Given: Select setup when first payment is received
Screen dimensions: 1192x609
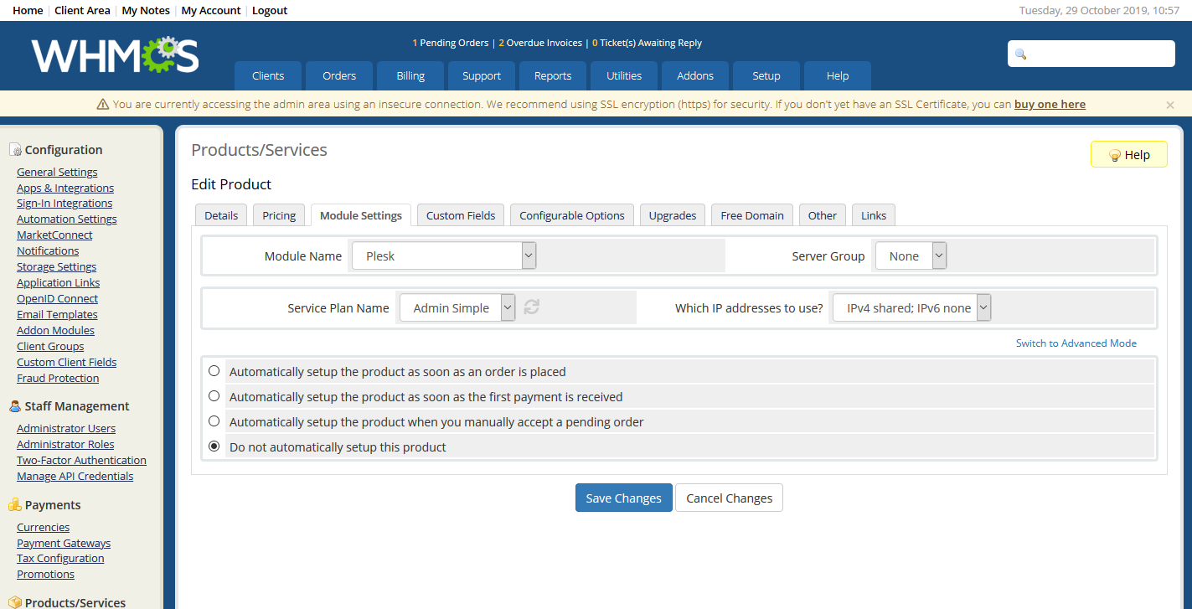Looking at the screenshot, I should (214, 395).
